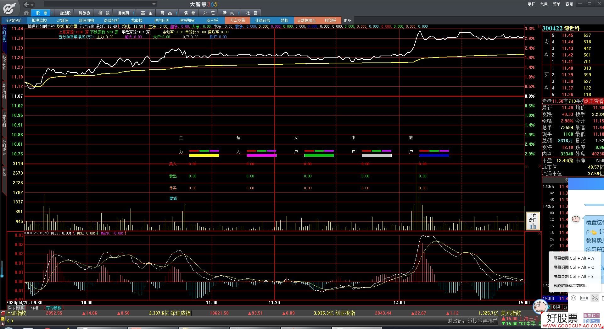
Task: Click the yellow 主力 color bar
Action: [x=204, y=155]
